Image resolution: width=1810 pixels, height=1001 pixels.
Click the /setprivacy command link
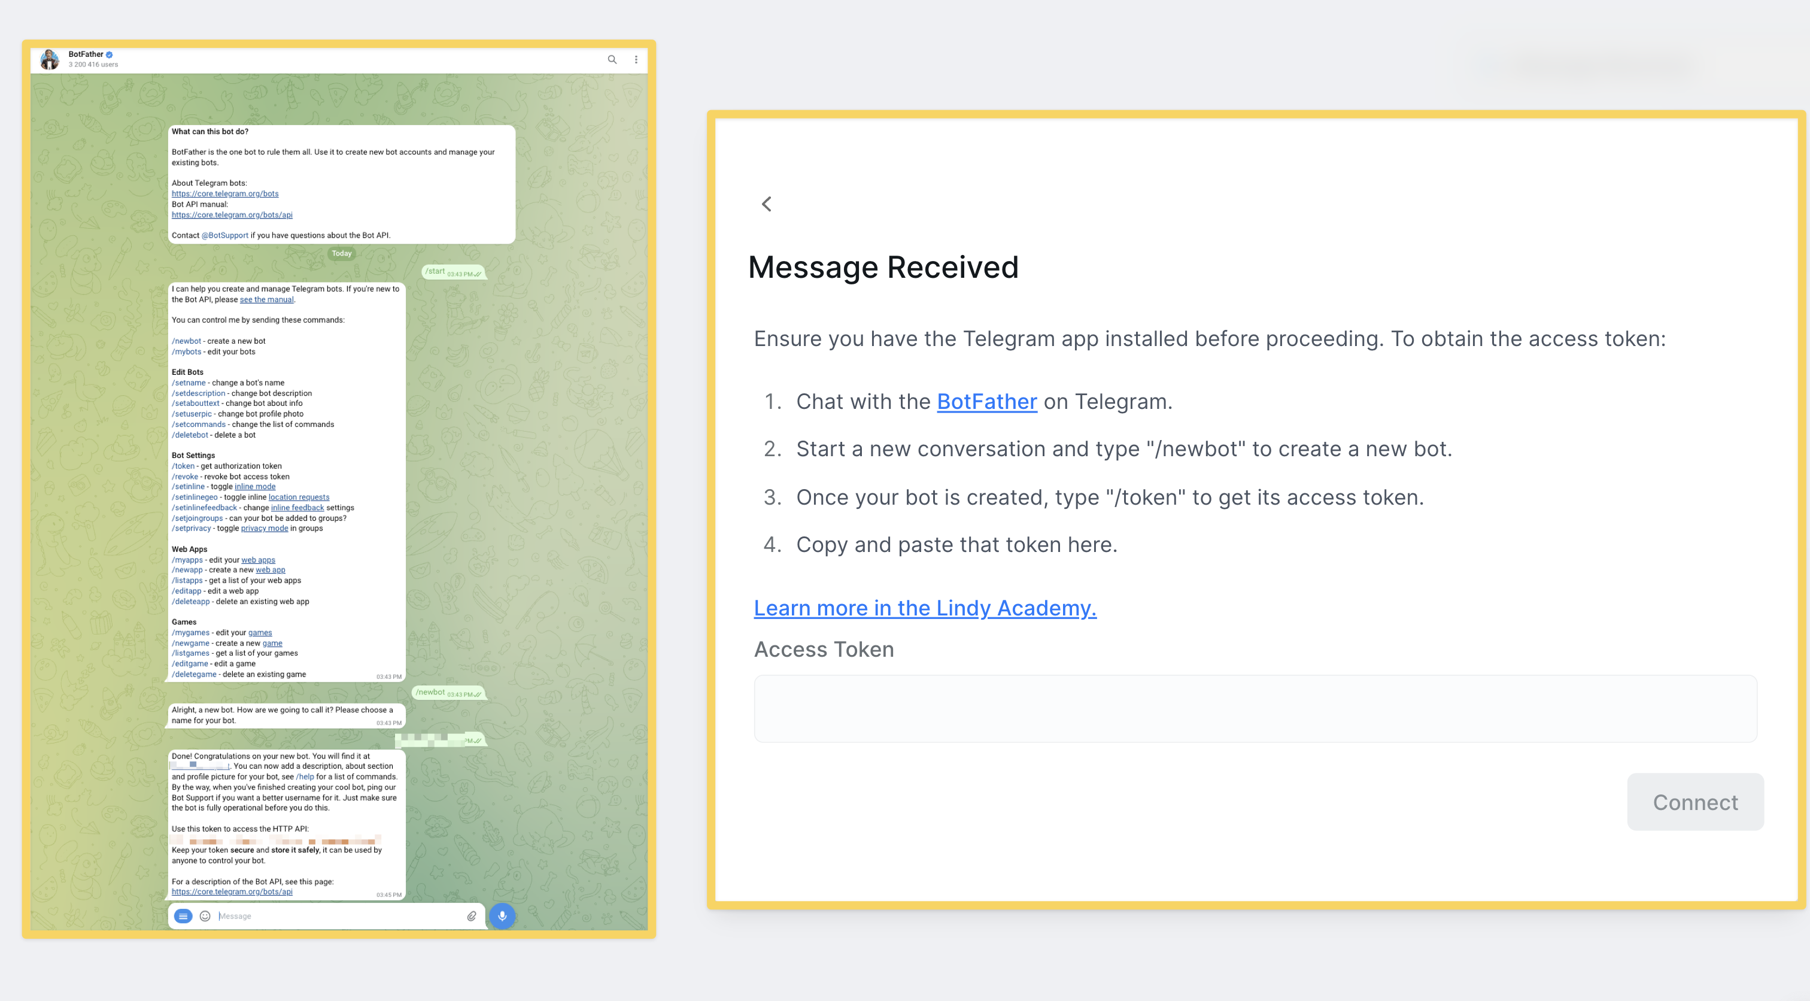(x=191, y=529)
